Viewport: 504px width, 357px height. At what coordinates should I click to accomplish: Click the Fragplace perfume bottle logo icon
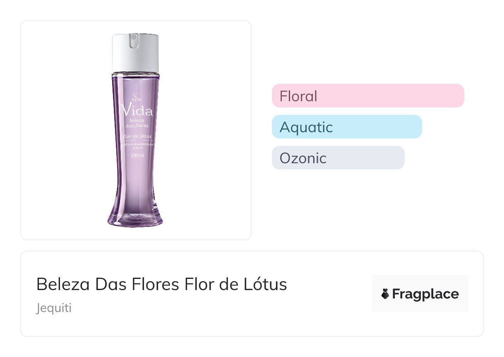[x=385, y=294]
